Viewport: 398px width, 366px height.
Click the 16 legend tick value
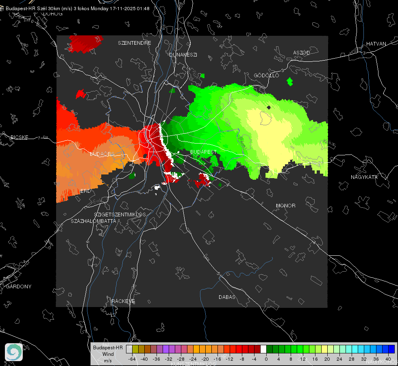[x=315, y=359]
